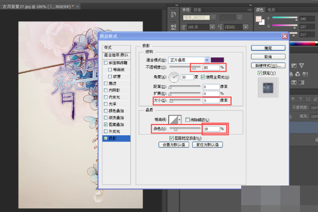Select the Vibrance adjustment triangle icon
318x212 pixels.
click(x=302, y=65)
